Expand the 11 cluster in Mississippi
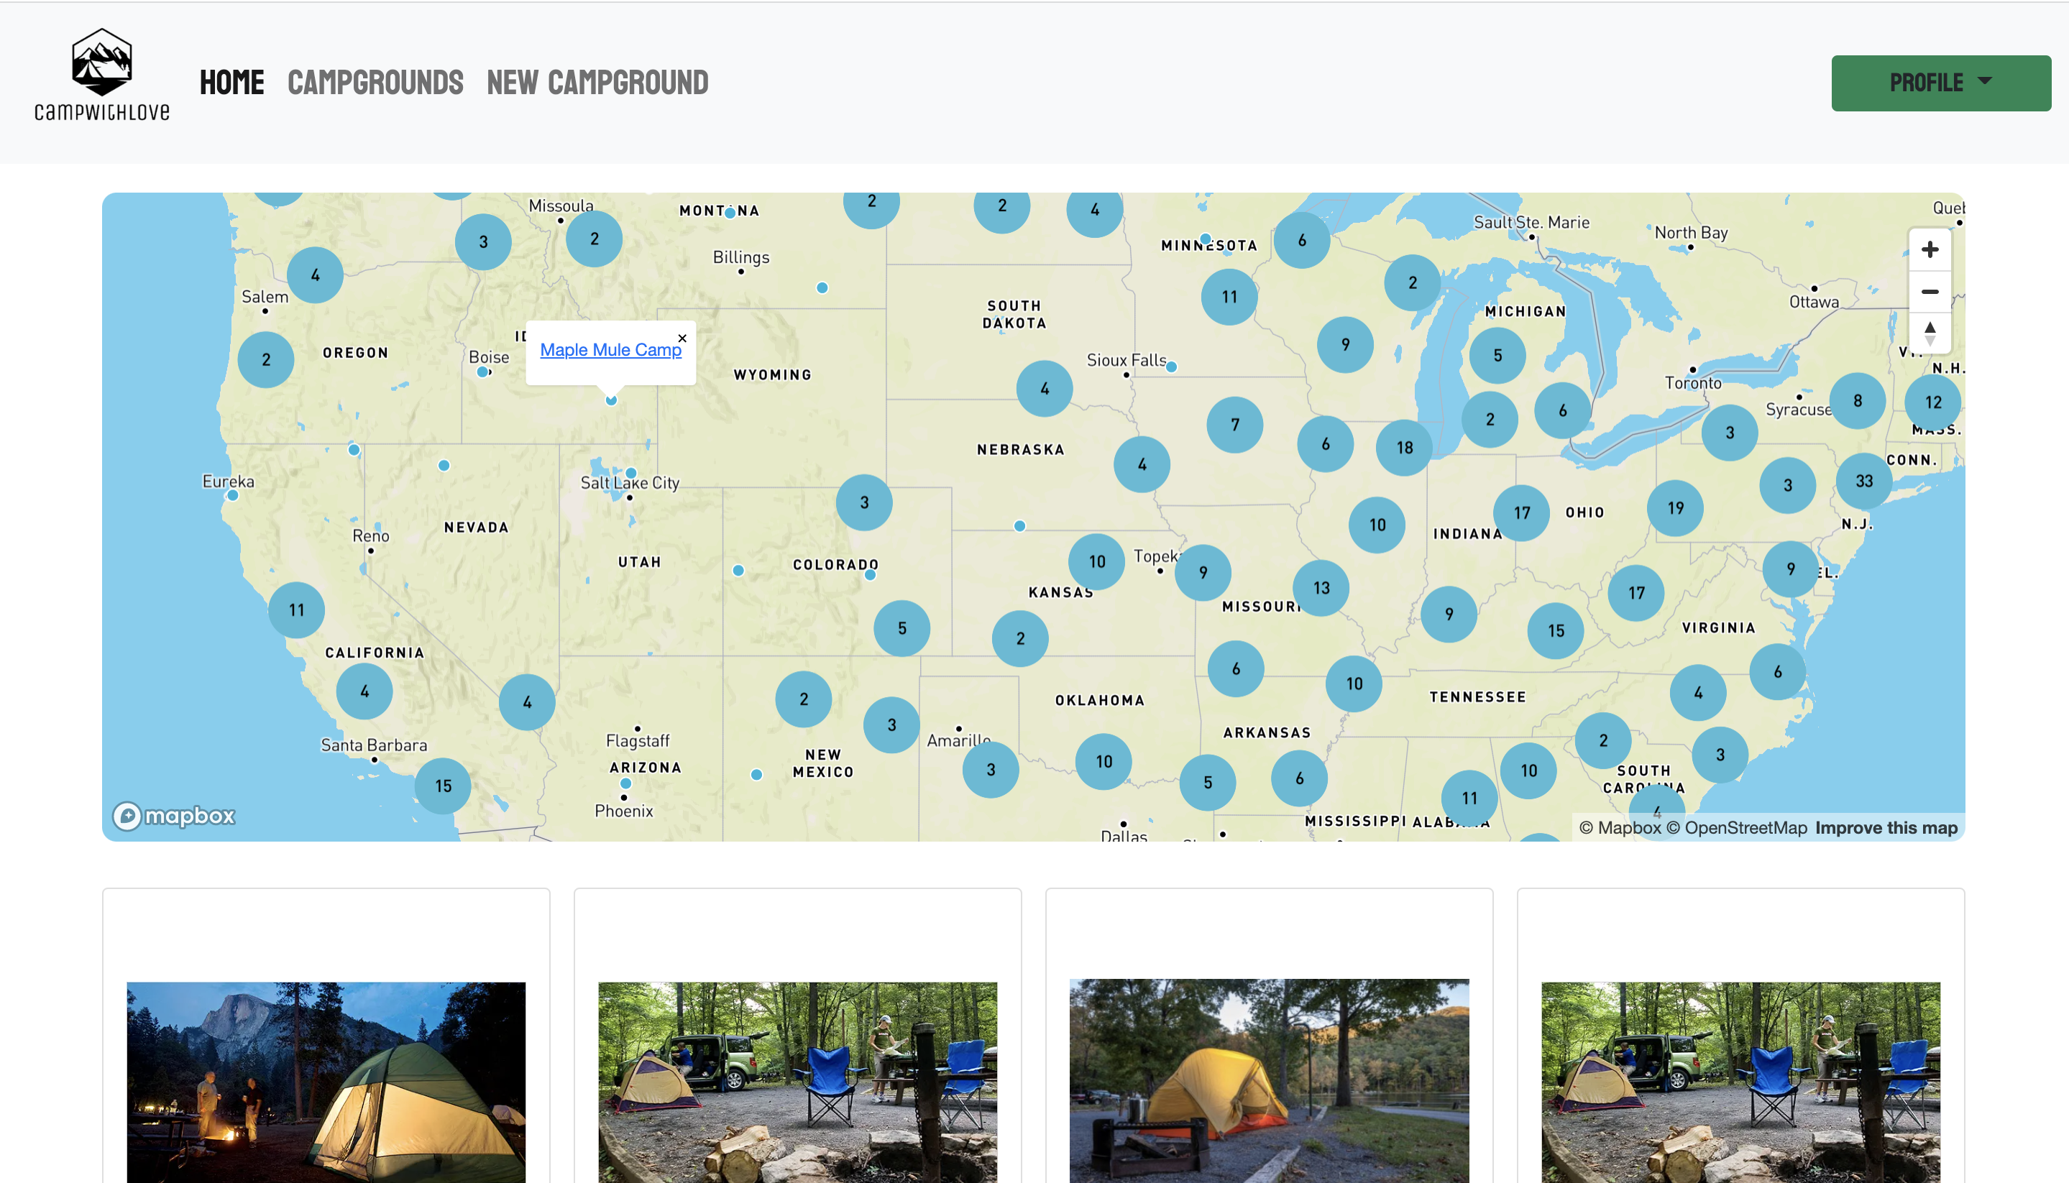This screenshot has width=2069, height=1183. point(1470,798)
